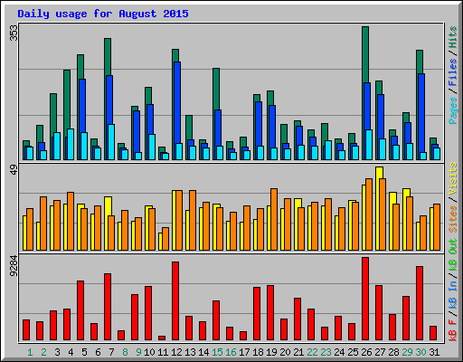Select the red kB bar for day 5
The image size is (463, 362).
click(x=80, y=310)
